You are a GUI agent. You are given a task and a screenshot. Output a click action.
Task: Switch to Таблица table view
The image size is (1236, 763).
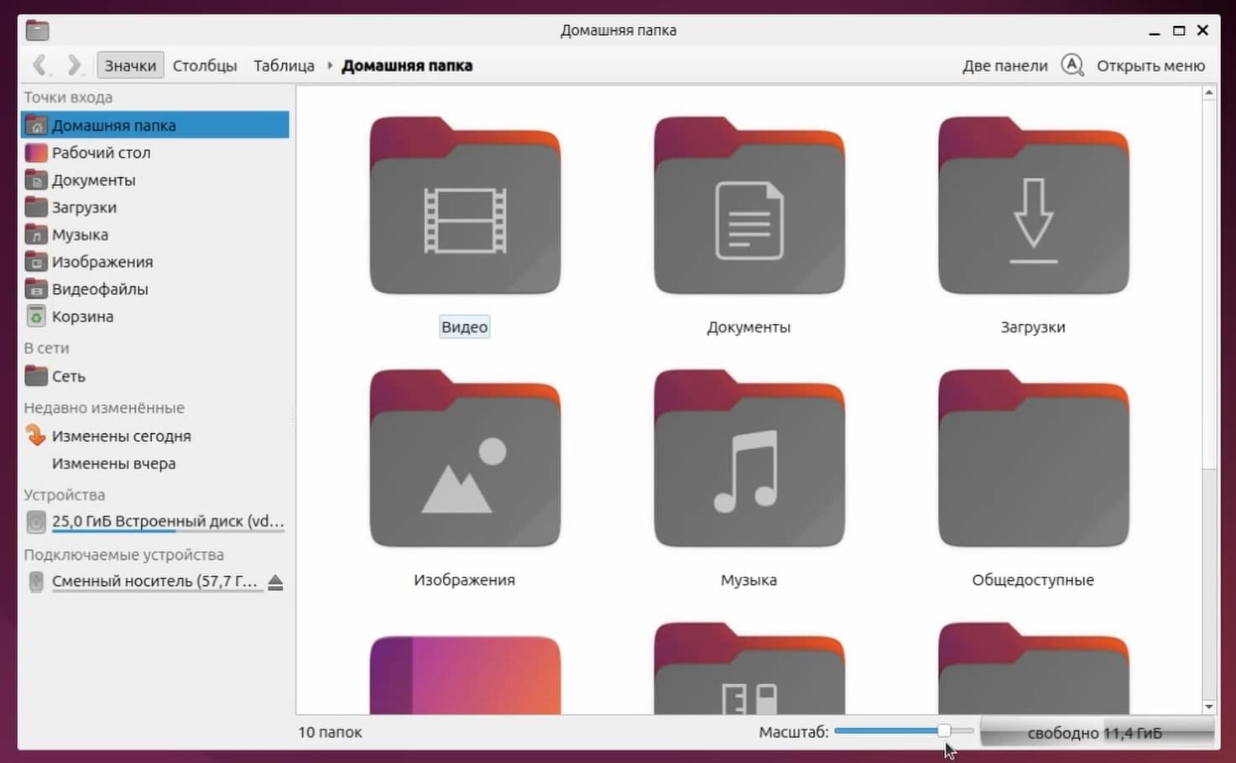284,65
